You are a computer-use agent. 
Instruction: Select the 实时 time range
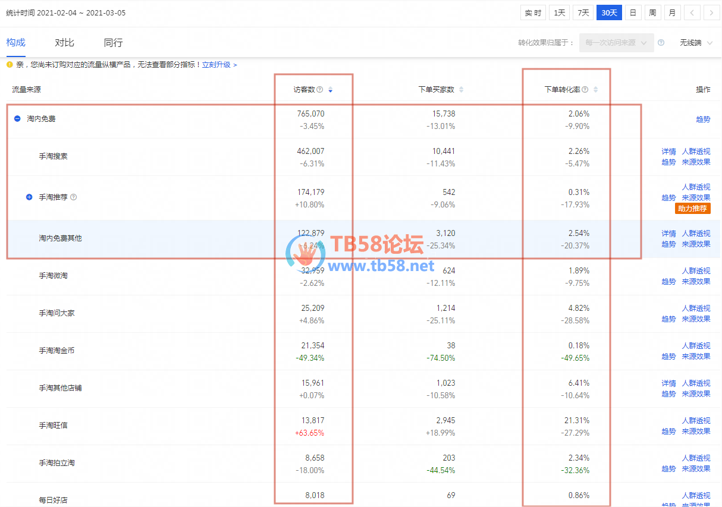point(533,12)
